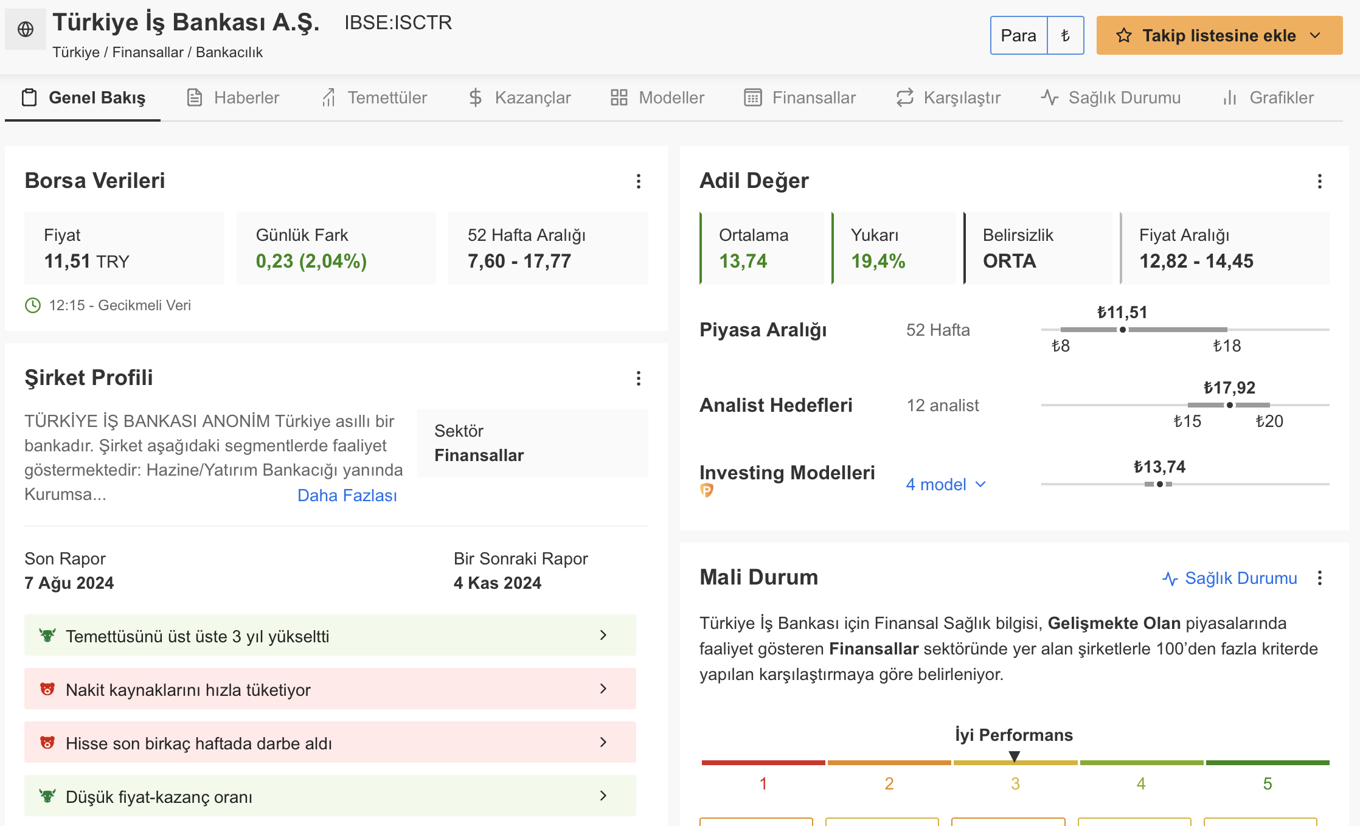Switch to the Karşılaştır tab

coord(948,97)
